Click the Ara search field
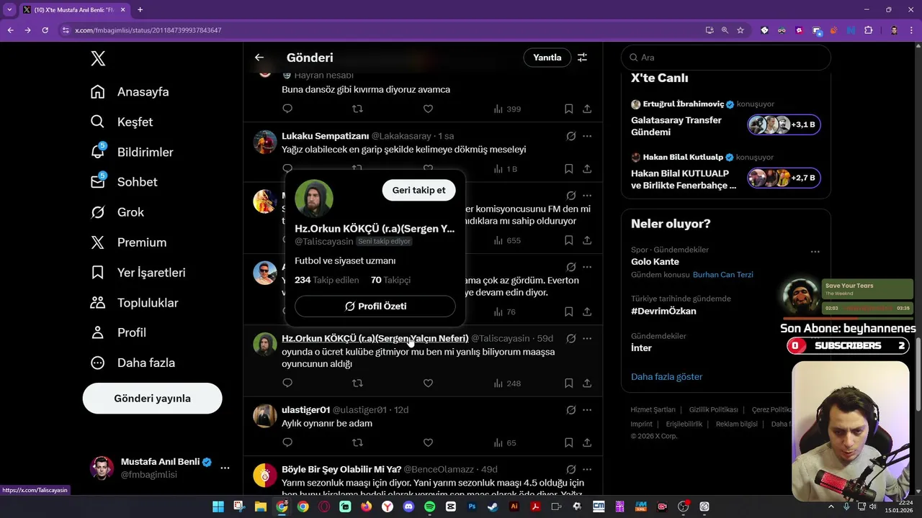 click(x=726, y=58)
